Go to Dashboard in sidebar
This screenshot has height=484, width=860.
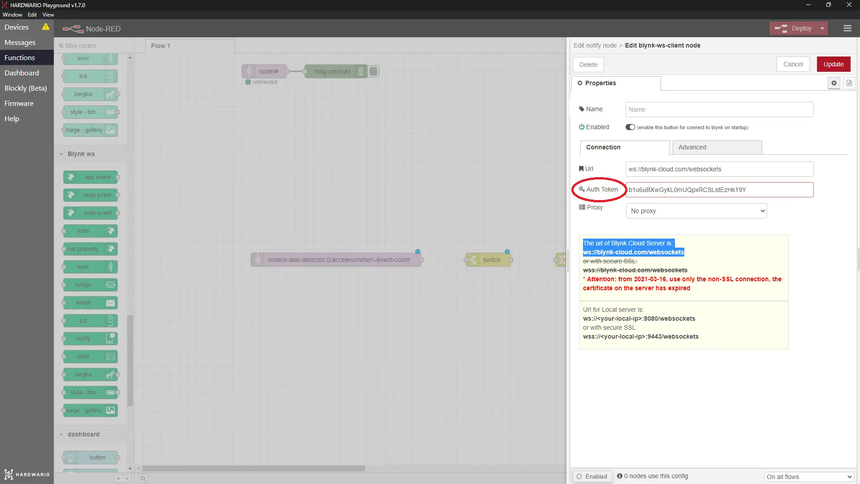(x=27, y=73)
